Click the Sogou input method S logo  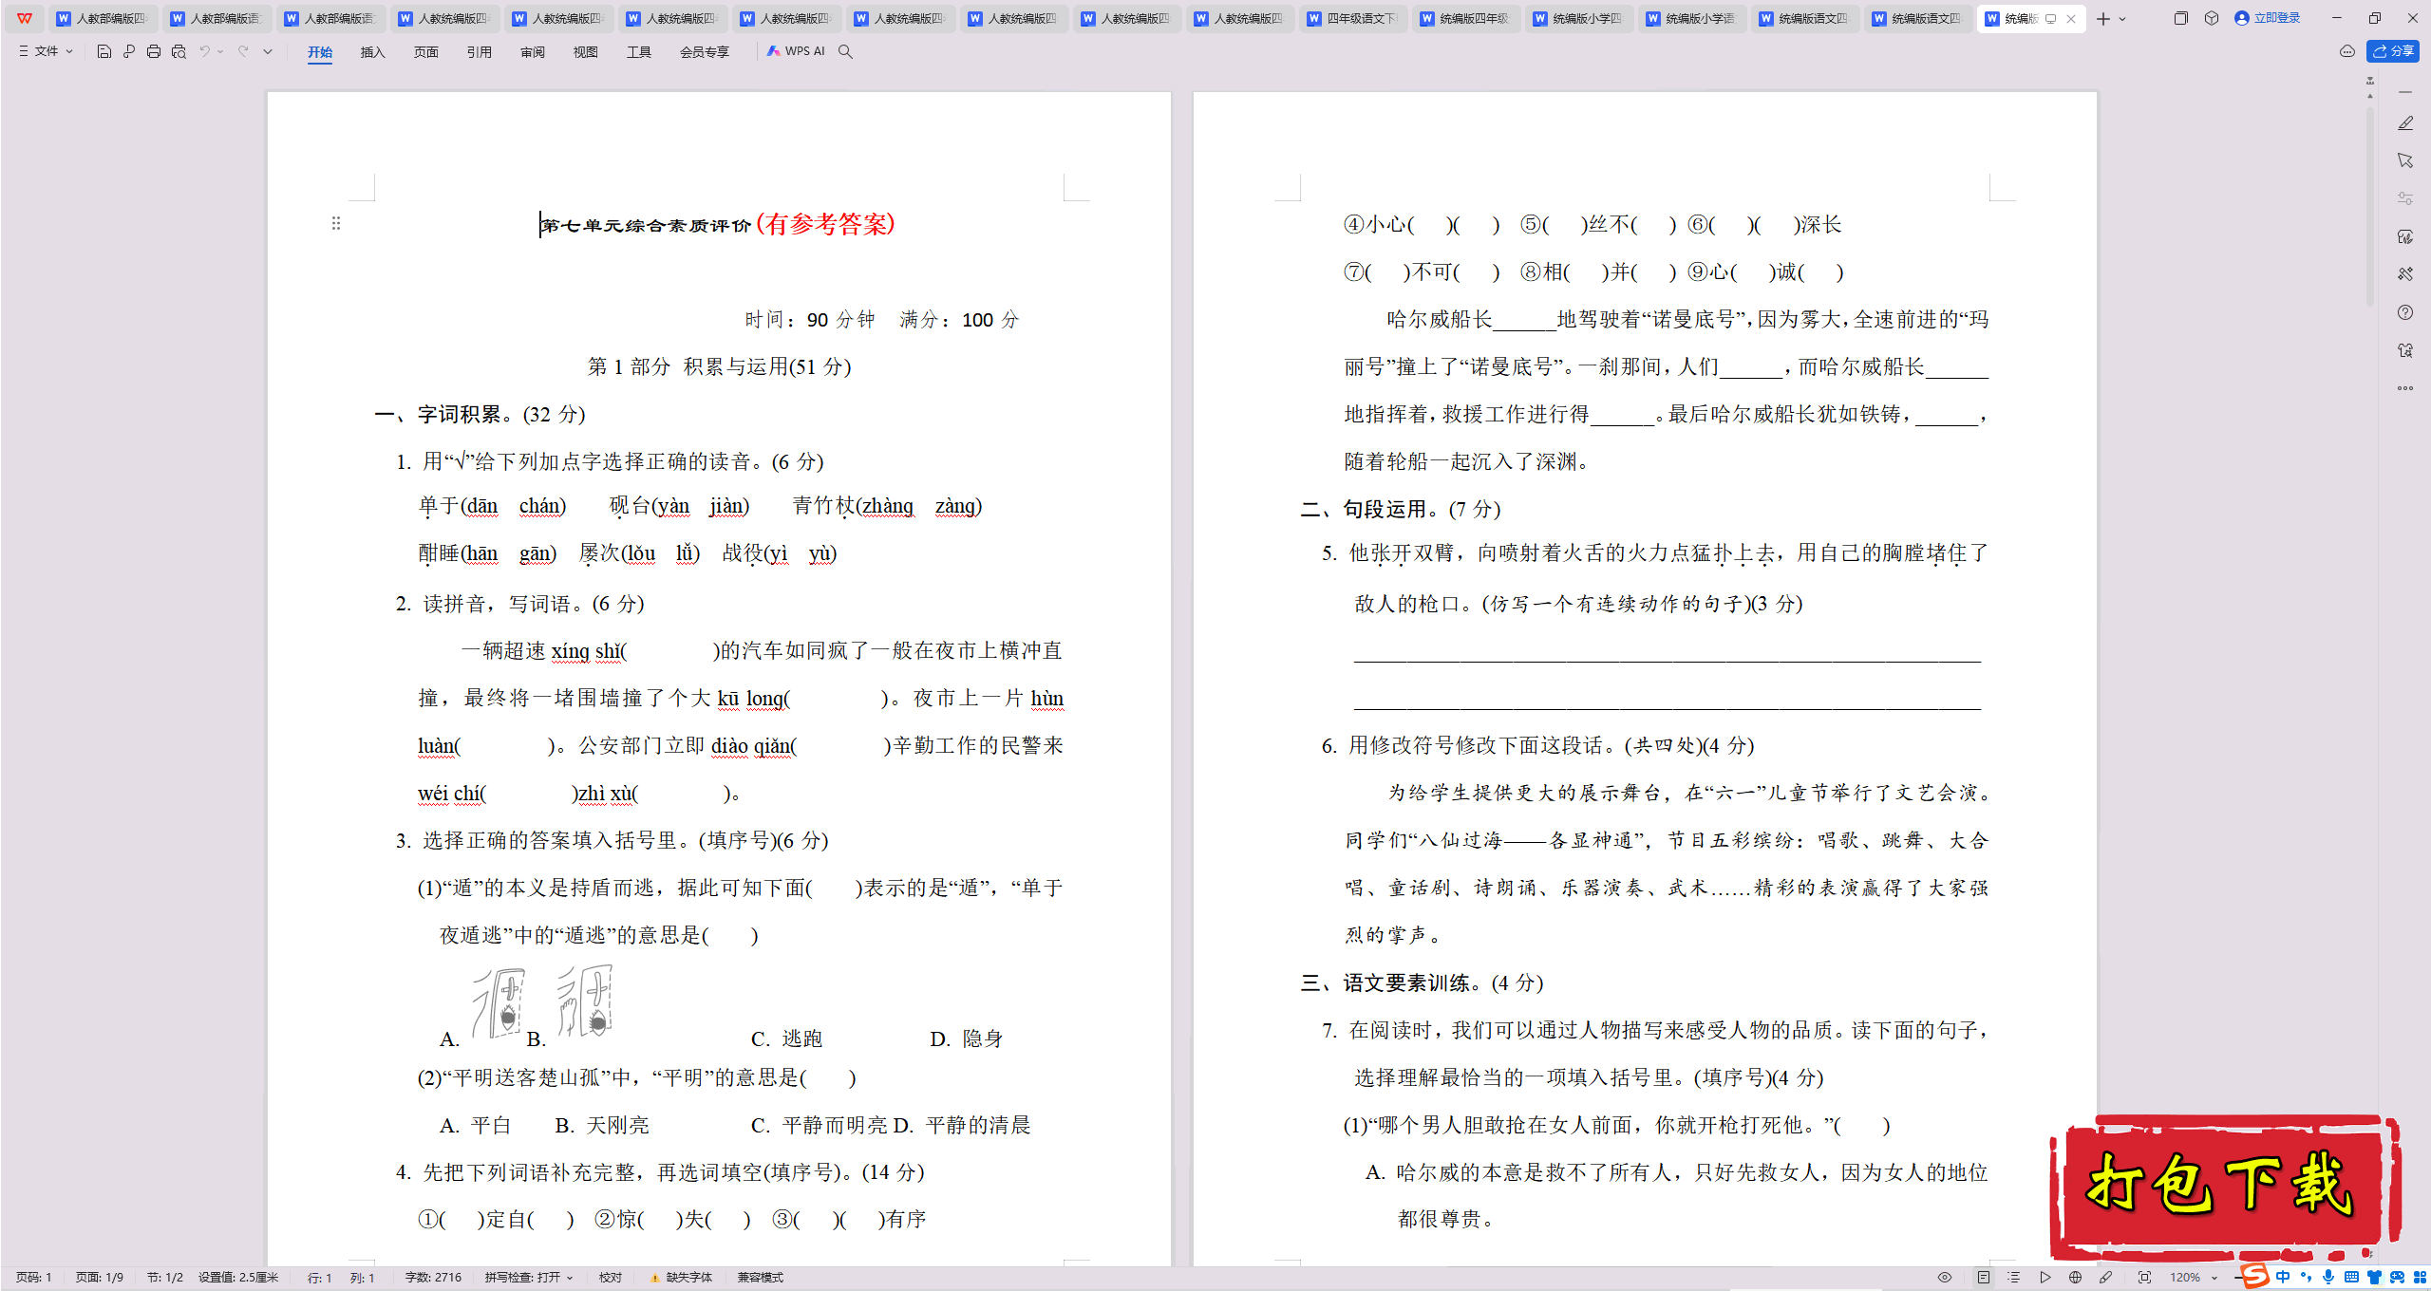tap(2254, 1276)
